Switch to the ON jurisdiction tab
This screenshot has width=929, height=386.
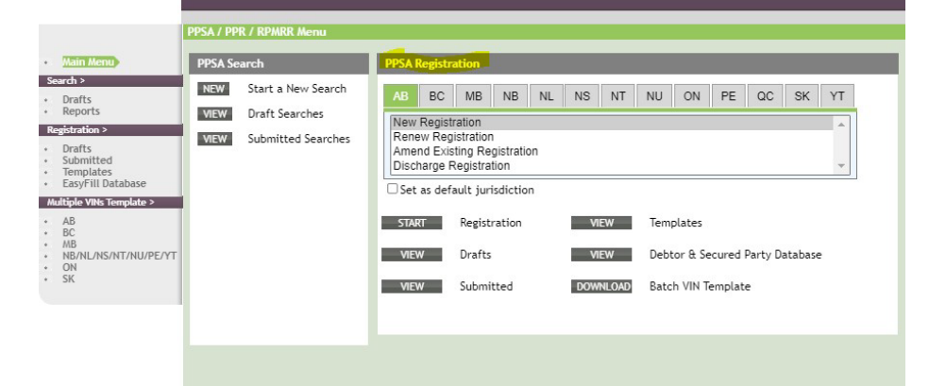pos(691,96)
